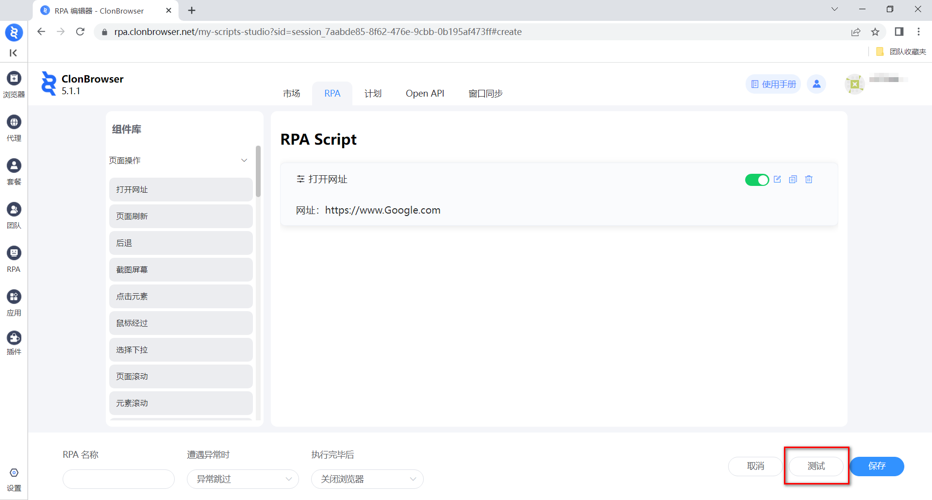The height and width of the screenshot is (500, 932).
Task: Add the 点击元素 component from library
Action: tap(181, 296)
